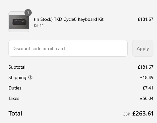Viewport: 157px width, 123px height.
Task: Click the Subtotal label
Action: click(17, 67)
